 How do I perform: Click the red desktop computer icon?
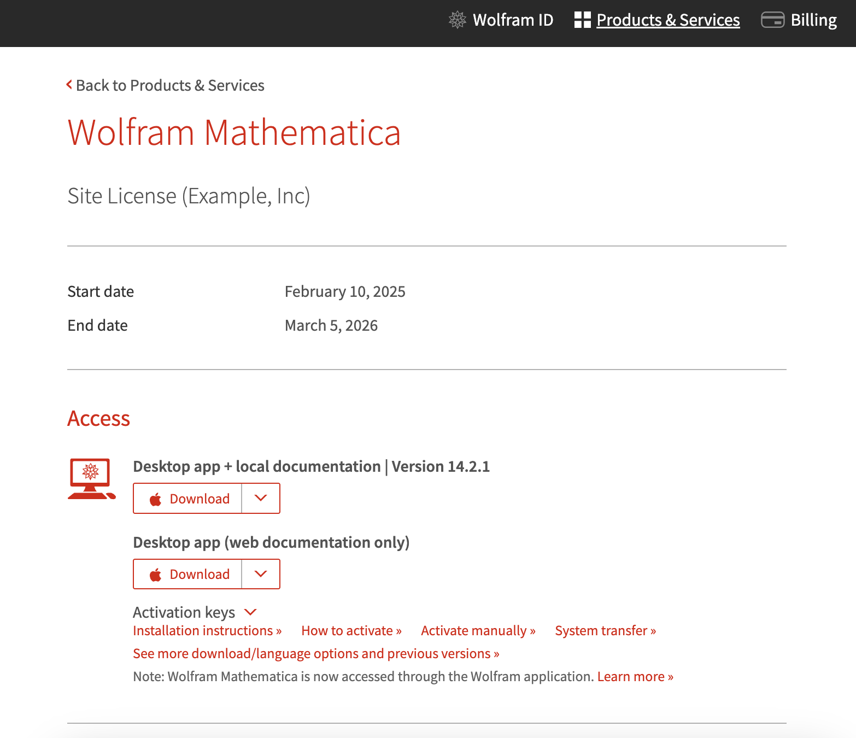91,479
